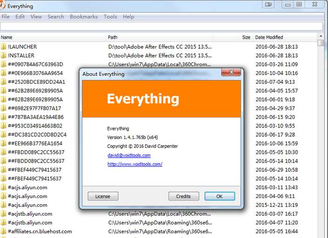328x238 pixels.
Task: Click the date 2016-03-26 11:09
Action: 276,64
